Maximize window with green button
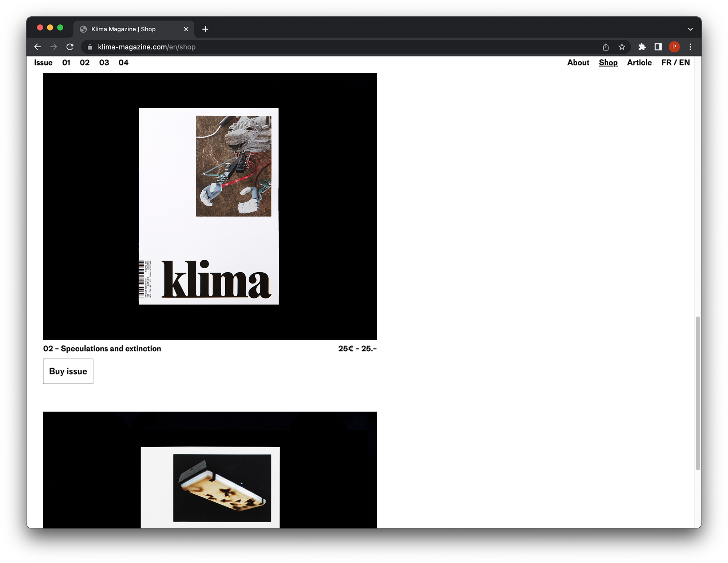The width and height of the screenshot is (728, 563). point(60,28)
